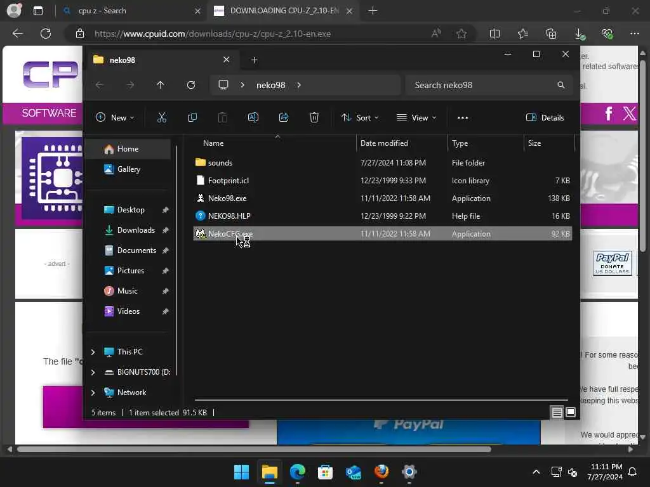Open Settings gear from the taskbar
The image size is (650, 487).
409,472
